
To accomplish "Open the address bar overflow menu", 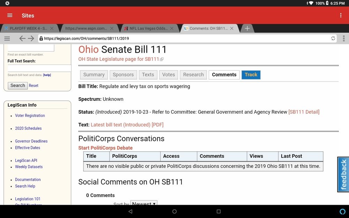I will coord(344,38).
